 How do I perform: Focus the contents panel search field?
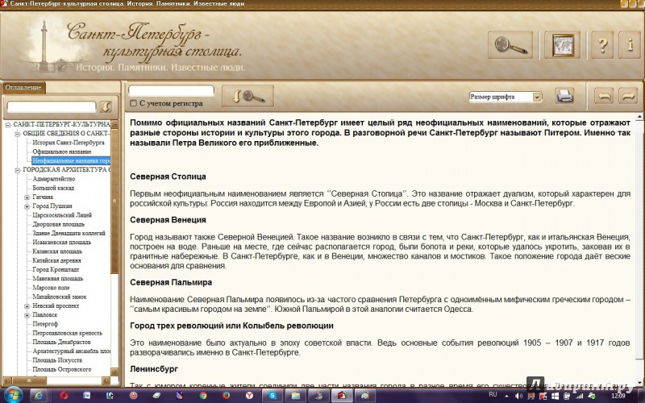52,106
